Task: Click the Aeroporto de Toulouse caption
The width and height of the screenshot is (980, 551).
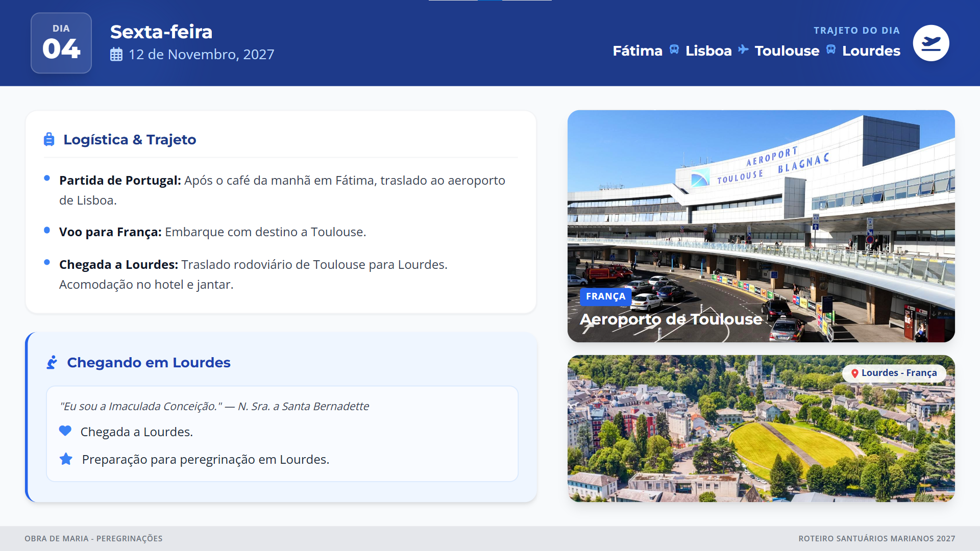Action: [x=671, y=319]
